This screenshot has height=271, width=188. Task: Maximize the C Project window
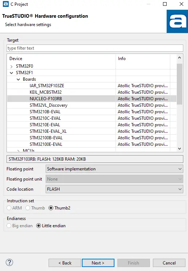[165, 4]
